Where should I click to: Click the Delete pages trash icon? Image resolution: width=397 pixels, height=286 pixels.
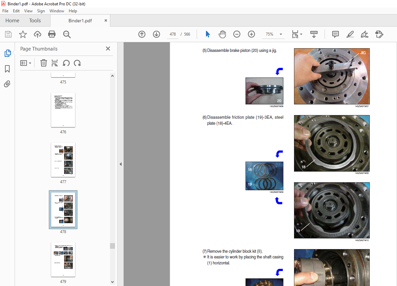[x=44, y=63]
